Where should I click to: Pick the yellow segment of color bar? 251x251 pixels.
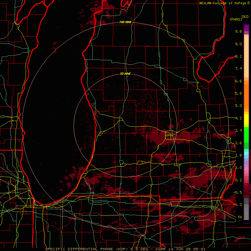coord(246,119)
